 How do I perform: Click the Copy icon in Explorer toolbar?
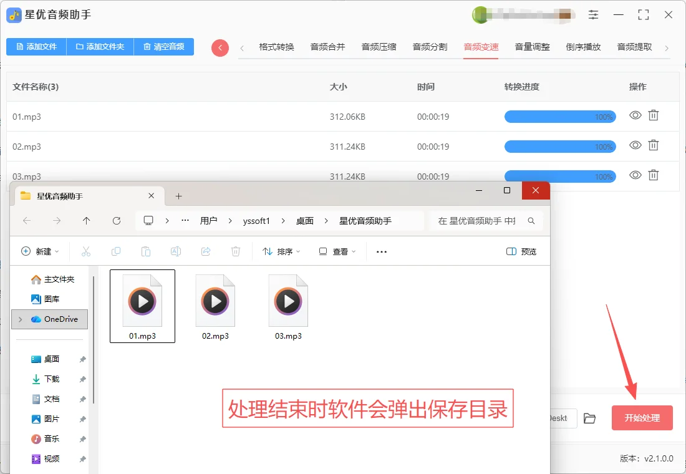click(x=116, y=251)
